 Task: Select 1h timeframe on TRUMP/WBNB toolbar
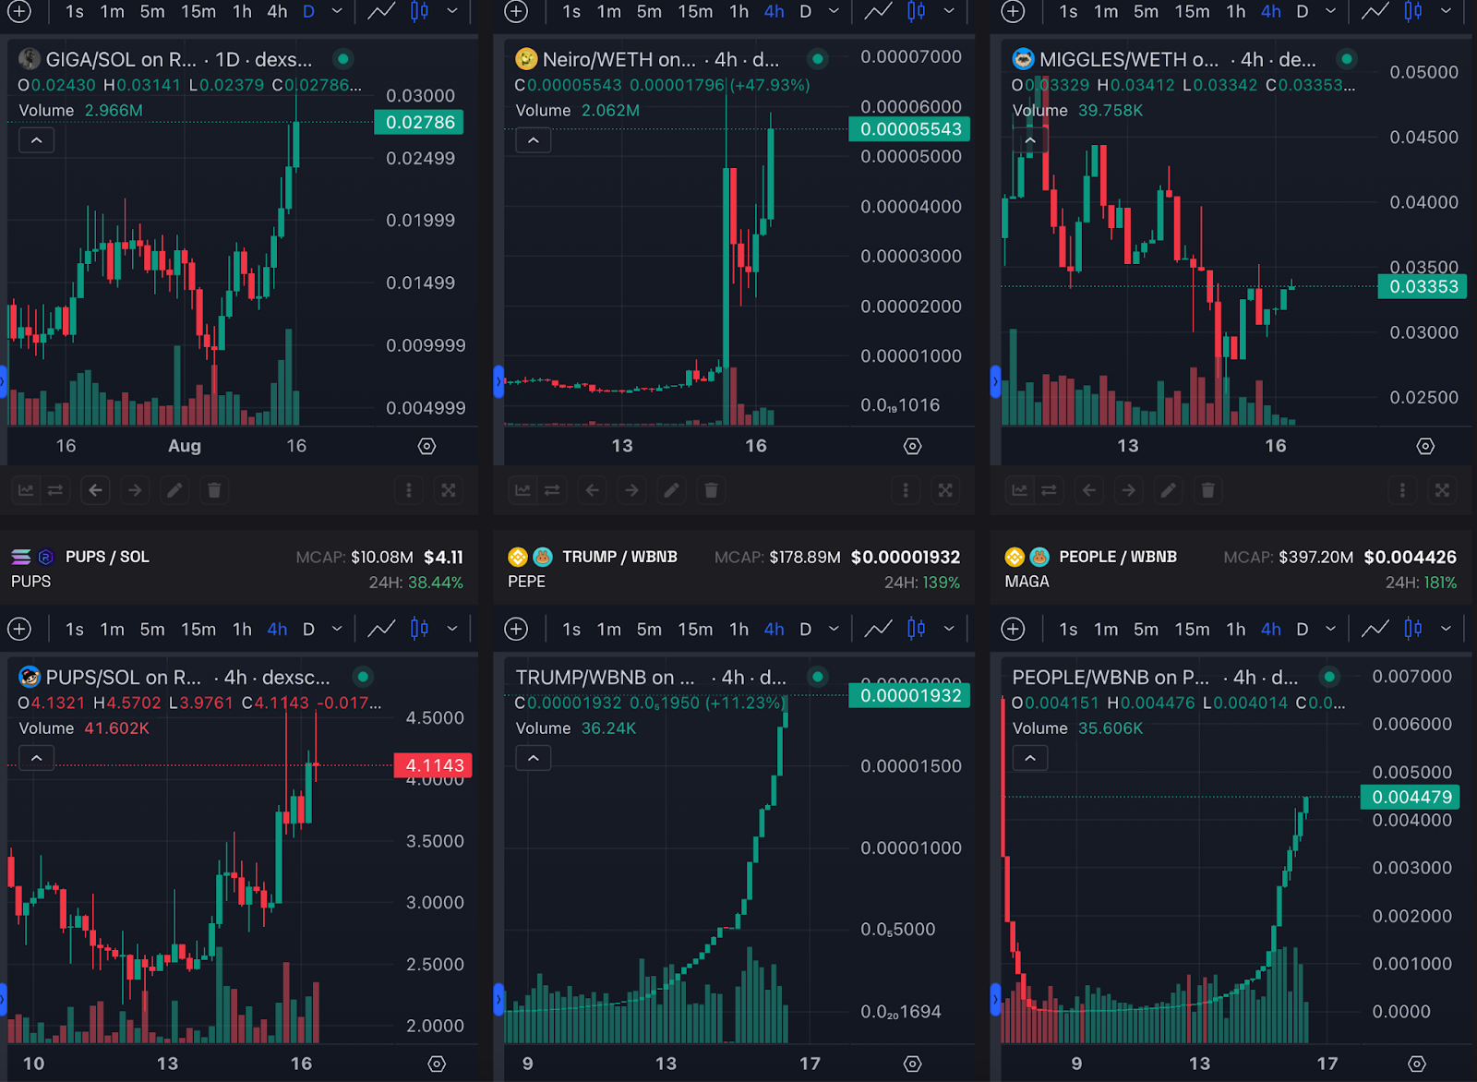[739, 629]
